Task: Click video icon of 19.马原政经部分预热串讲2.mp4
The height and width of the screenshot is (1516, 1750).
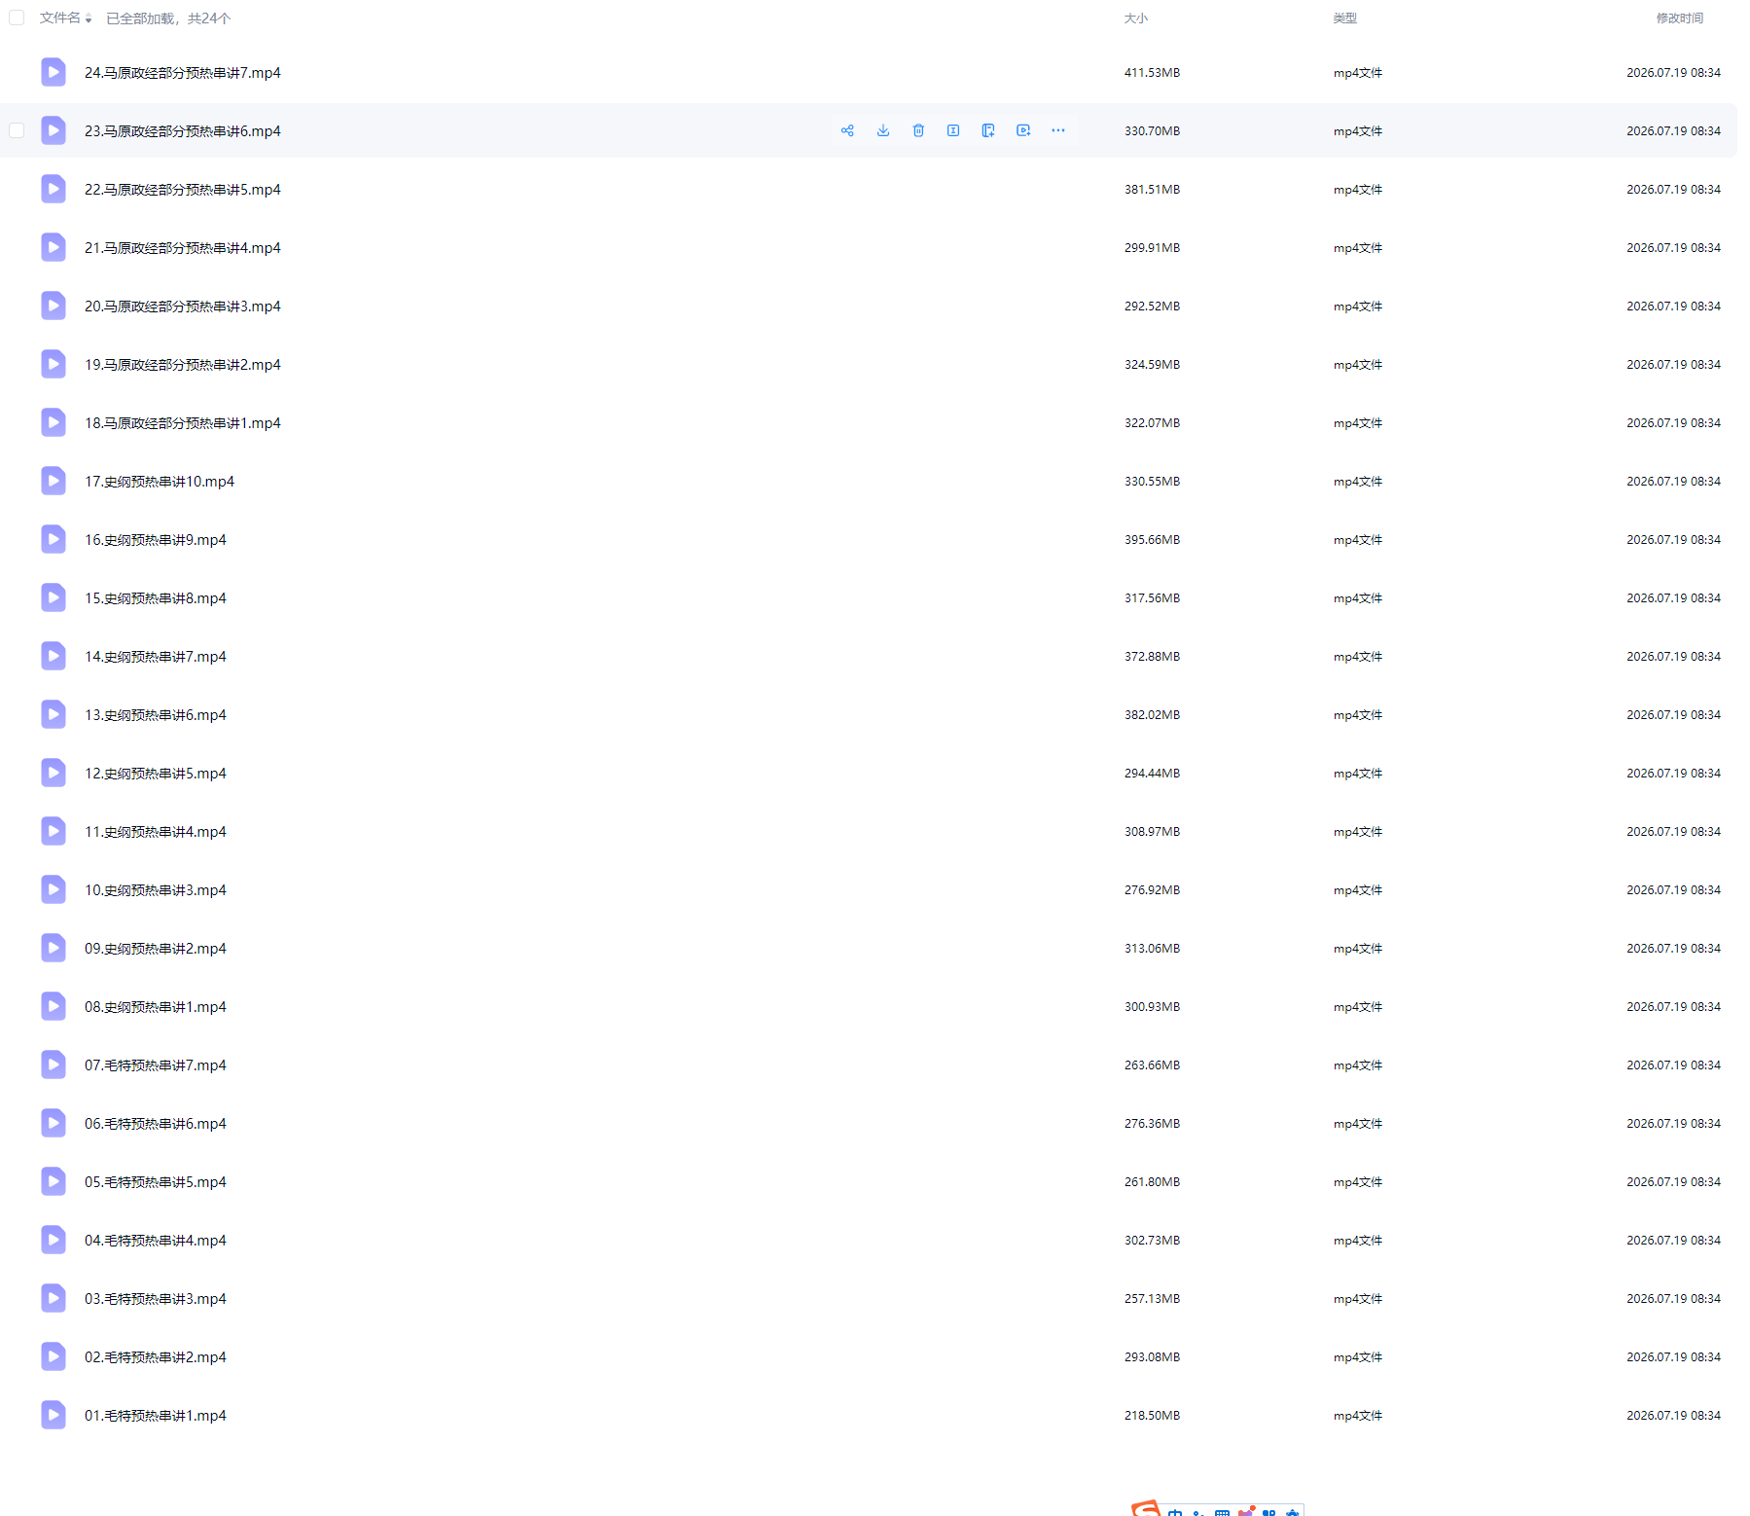Action: [54, 364]
